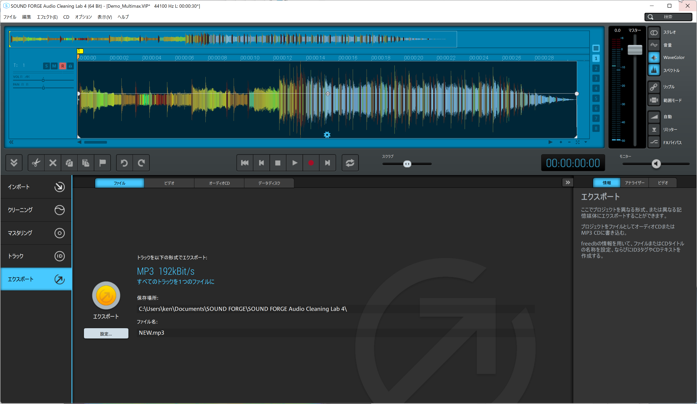Click the file name field NEW.mp3
This screenshot has width=697, height=404.
pos(336,333)
